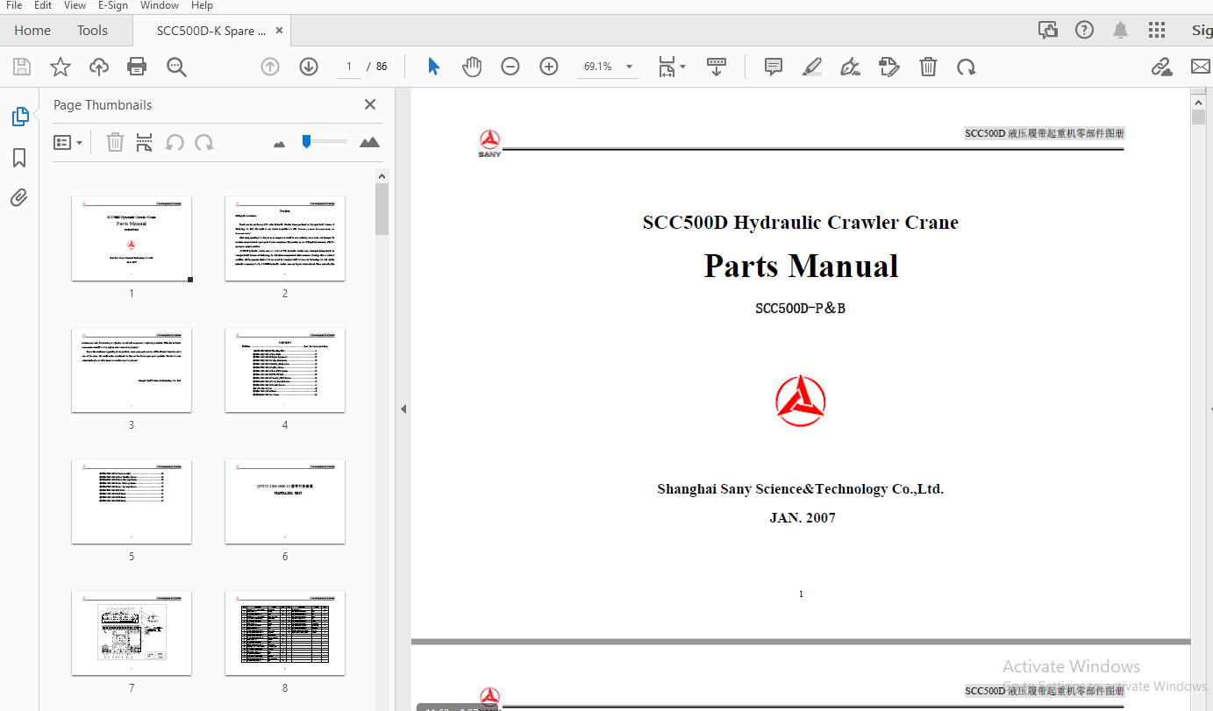Image resolution: width=1213 pixels, height=711 pixels.
Task: Add a comment note icon
Action: 773,67
